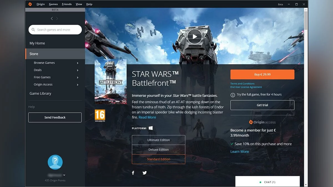
Task: Expand the Deals submenu
Action: coord(78,70)
